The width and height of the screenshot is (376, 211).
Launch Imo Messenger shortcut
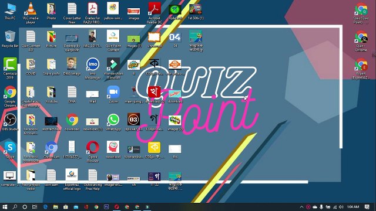(x=93, y=69)
